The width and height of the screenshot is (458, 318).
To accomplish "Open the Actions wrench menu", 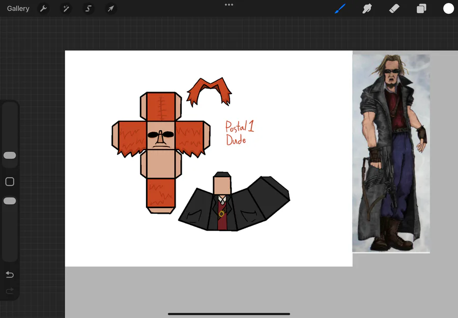I will [x=44, y=9].
